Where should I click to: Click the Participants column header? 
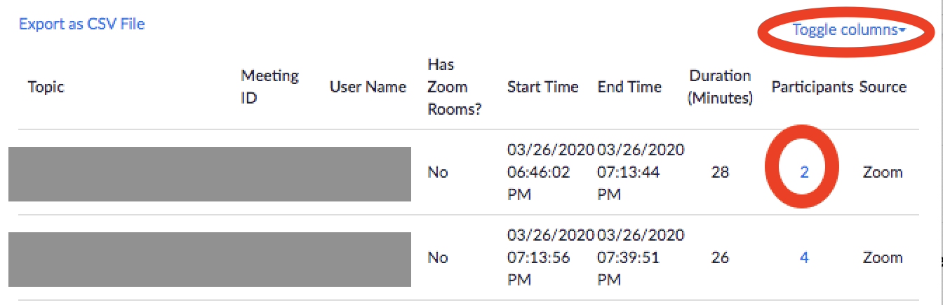[x=812, y=87]
